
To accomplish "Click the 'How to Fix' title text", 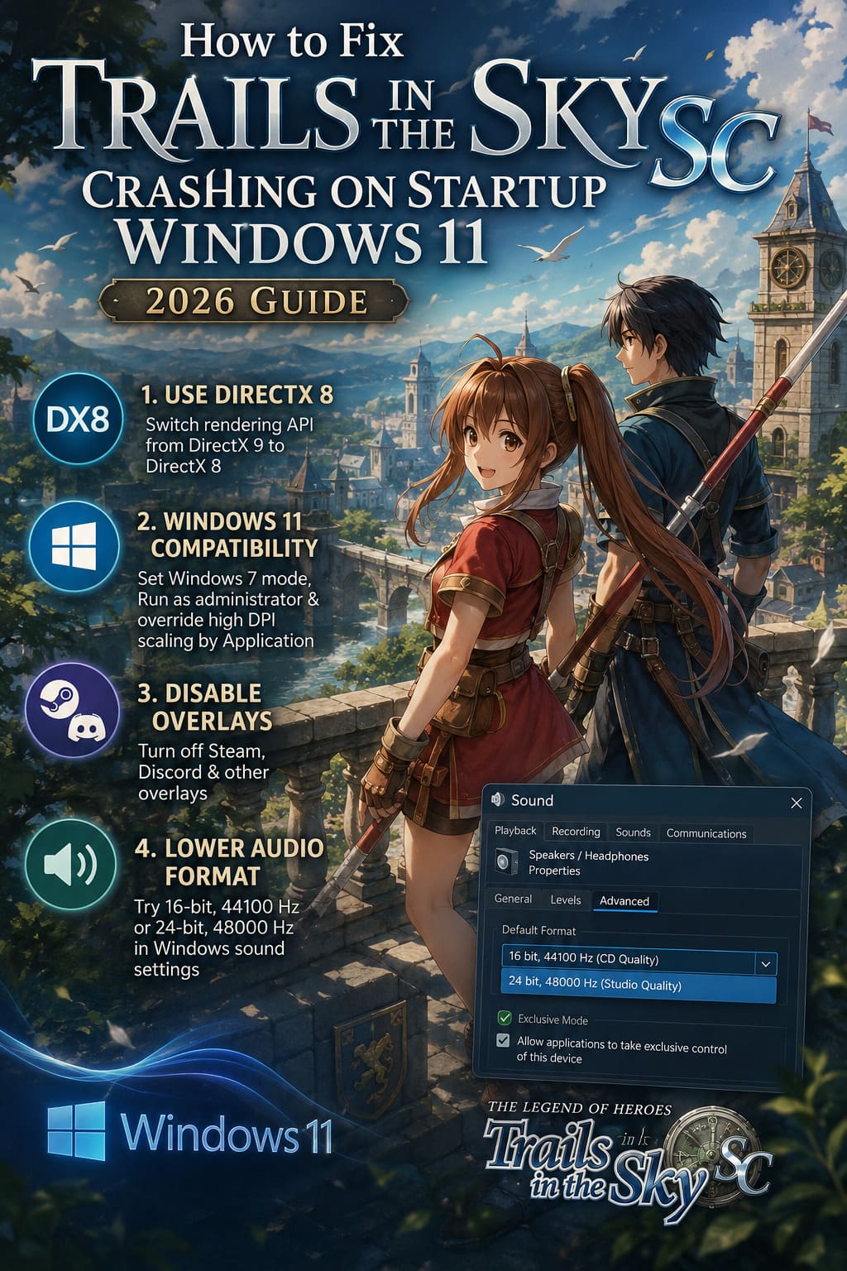I will (x=292, y=41).
